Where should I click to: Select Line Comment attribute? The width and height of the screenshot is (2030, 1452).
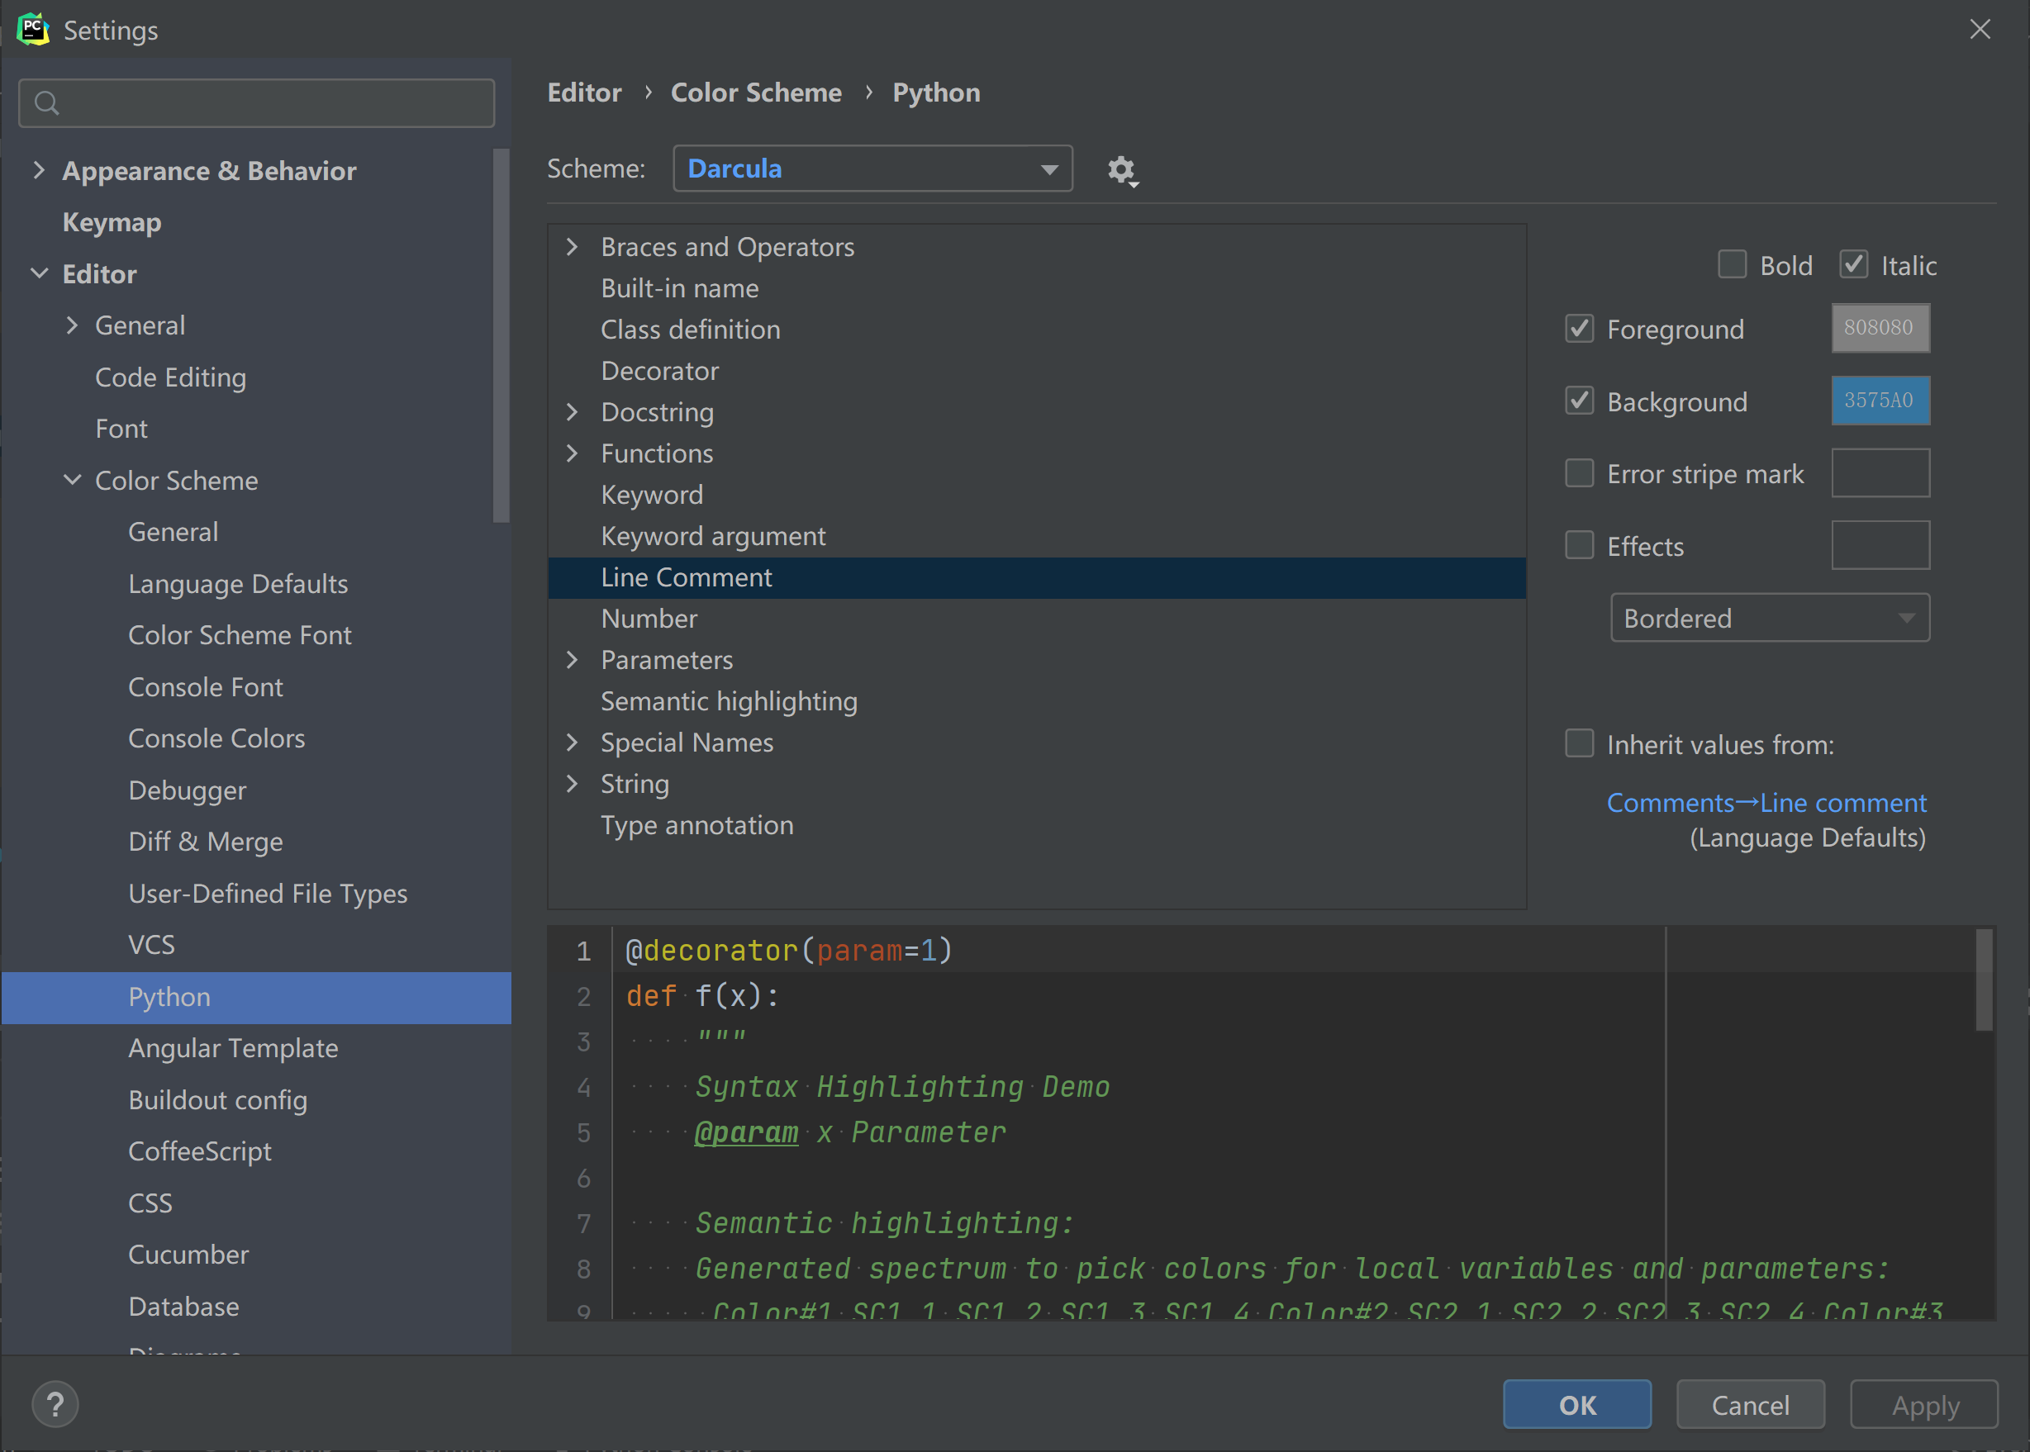(1036, 577)
